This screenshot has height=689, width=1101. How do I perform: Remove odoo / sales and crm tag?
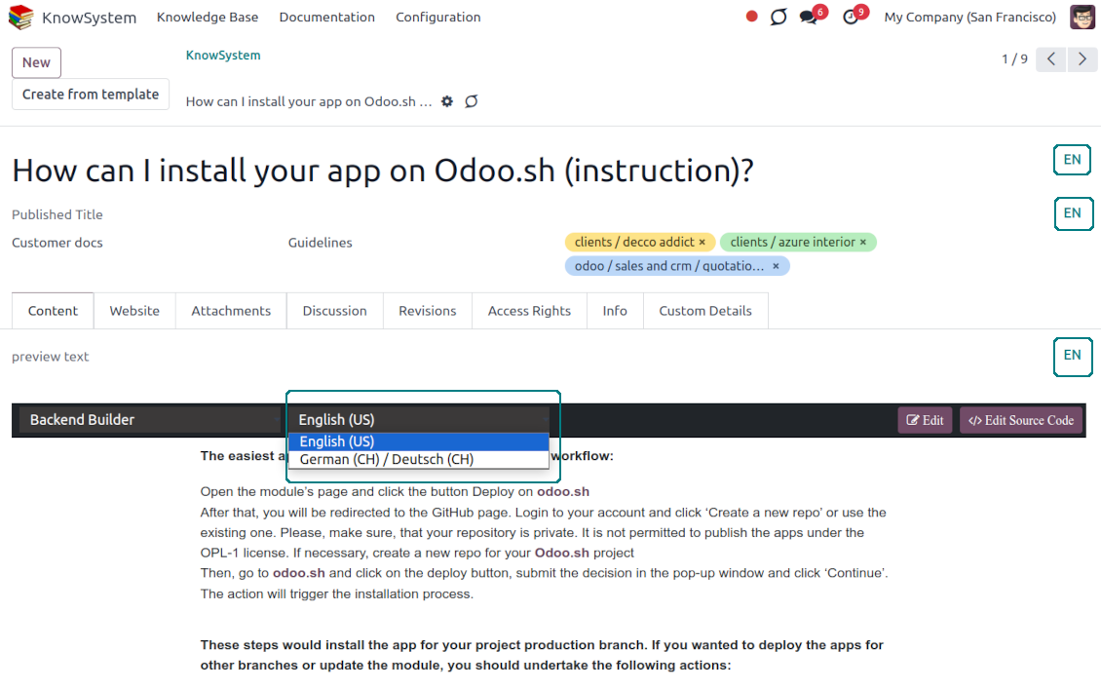(x=776, y=266)
